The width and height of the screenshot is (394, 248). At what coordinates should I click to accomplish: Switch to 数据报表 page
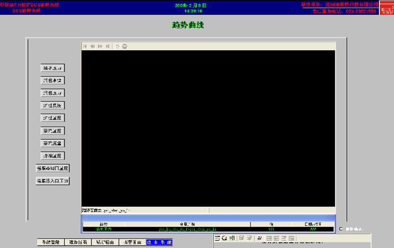coord(78,242)
